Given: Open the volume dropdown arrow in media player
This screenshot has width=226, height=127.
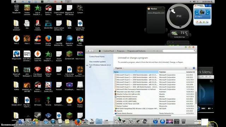Looking at the screenshot, I should [212, 108].
